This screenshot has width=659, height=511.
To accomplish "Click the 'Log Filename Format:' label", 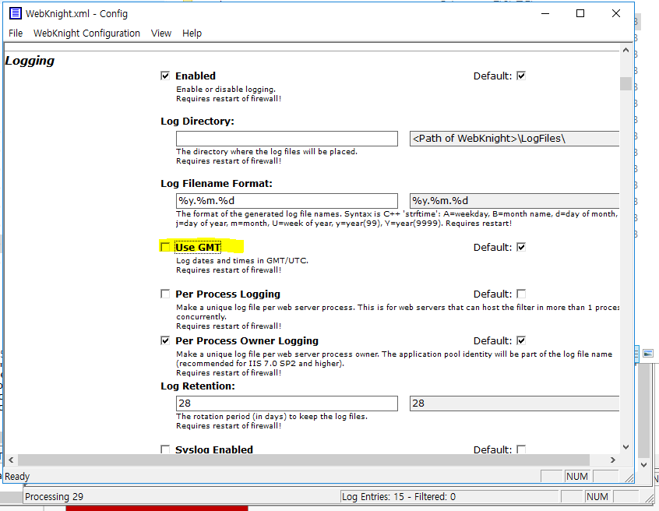I will (x=217, y=184).
